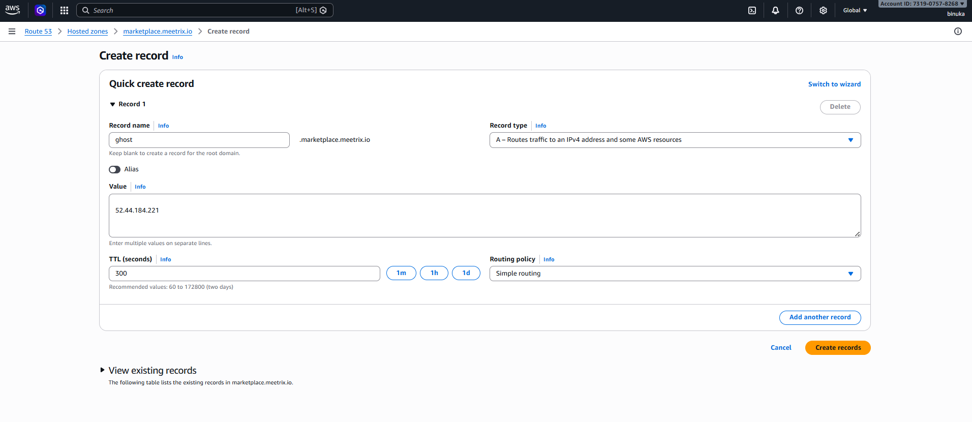Open the notifications bell icon
972x422 pixels.
click(x=775, y=10)
